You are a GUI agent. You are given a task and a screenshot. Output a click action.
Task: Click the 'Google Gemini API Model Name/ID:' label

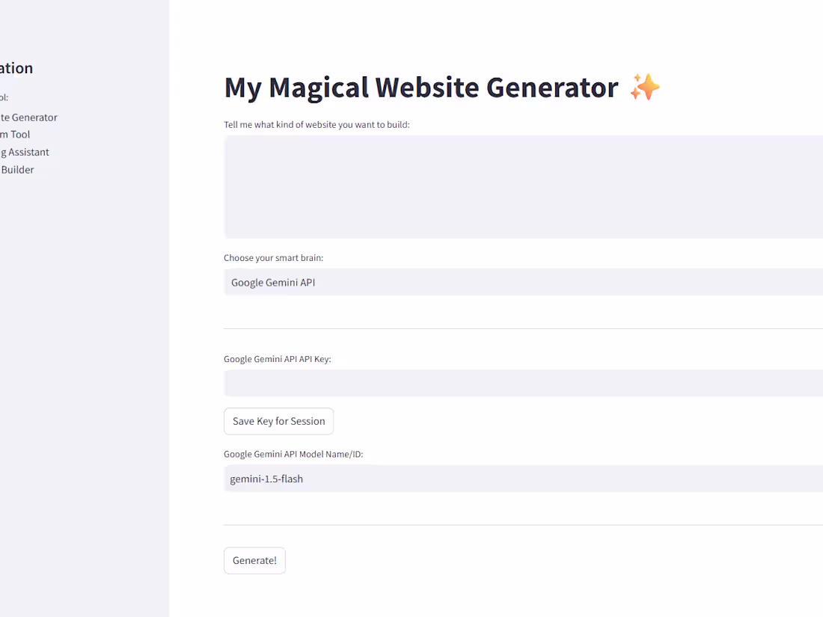tap(293, 454)
